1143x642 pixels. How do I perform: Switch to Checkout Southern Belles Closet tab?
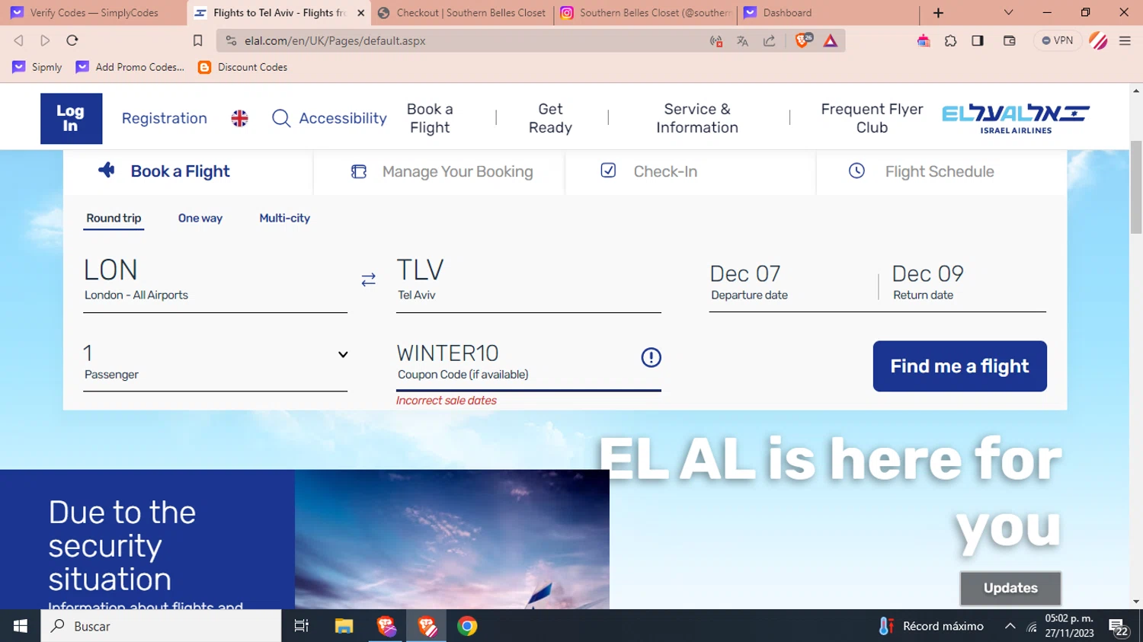pos(463,13)
